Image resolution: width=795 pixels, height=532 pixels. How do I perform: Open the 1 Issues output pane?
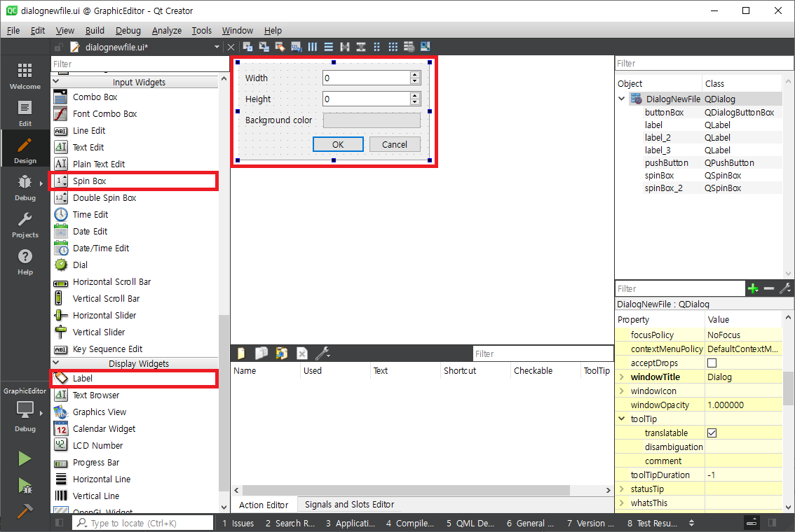coord(238,523)
